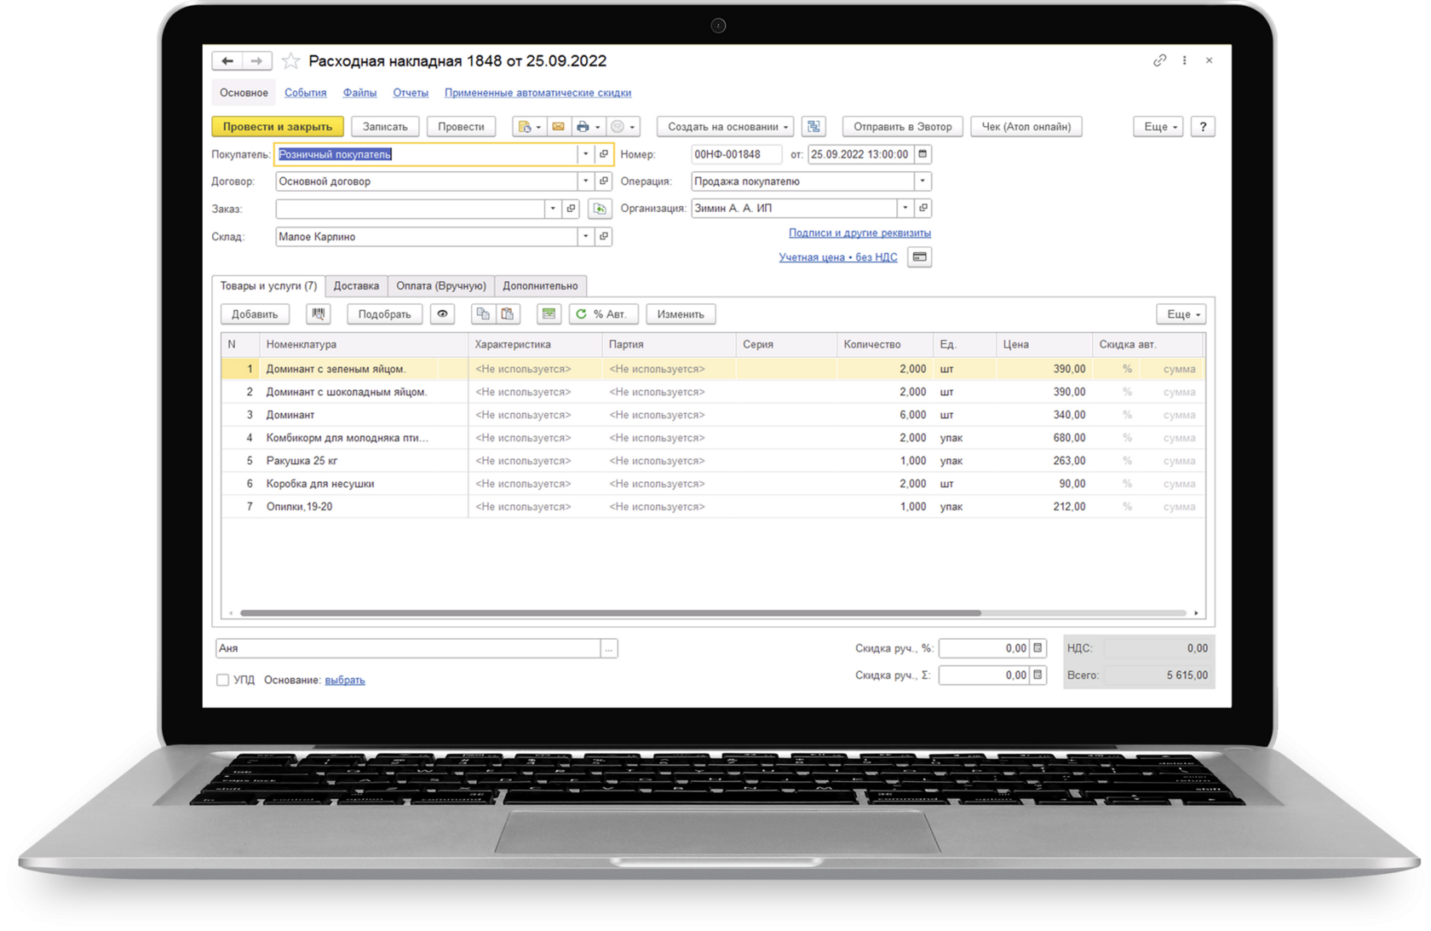Click the Записать button

(385, 127)
